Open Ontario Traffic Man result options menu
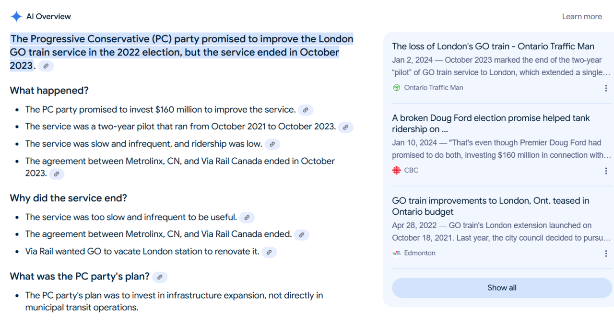Screen dimensions: 614x325 pyautogui.click(x=606, y=88)
